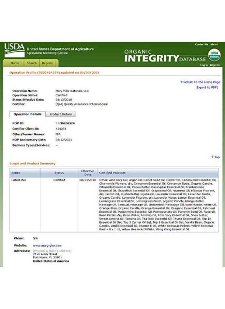This screenshot has height=309, width=225.
Task: Click the Organic Integrity Database title
Action: coord(165,56)
